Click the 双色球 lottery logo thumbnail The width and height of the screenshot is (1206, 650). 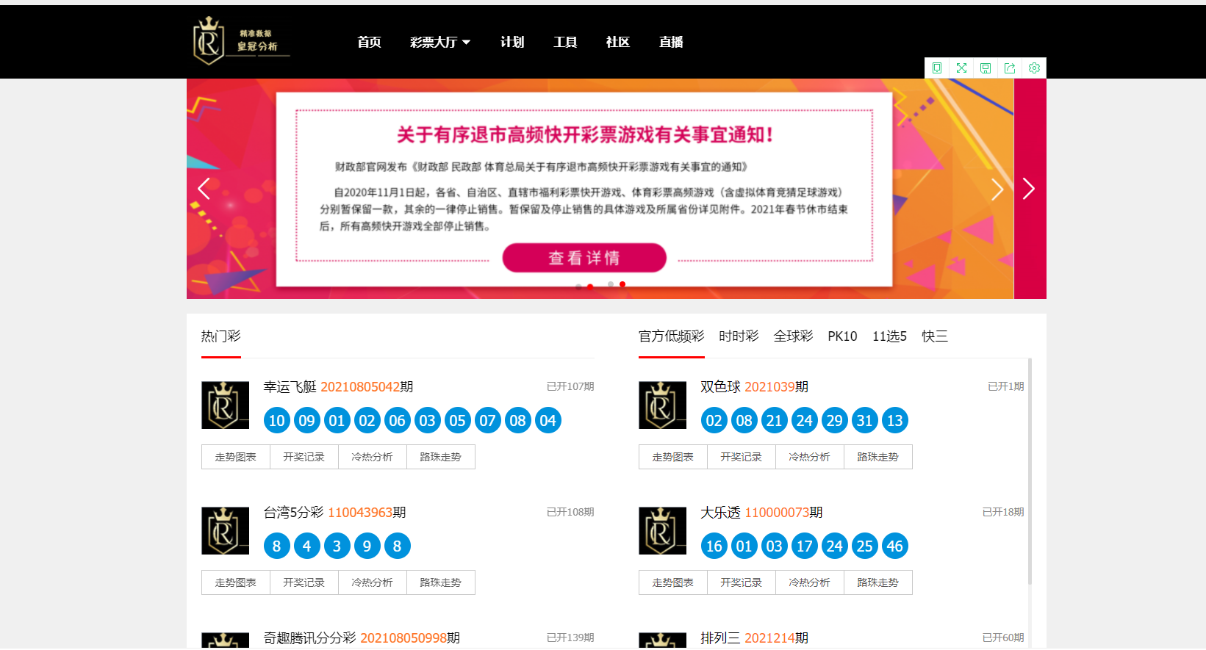tap(662, 405)
